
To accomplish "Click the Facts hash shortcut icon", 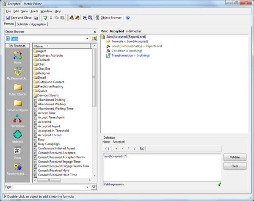I will click(x=17, y=151).
